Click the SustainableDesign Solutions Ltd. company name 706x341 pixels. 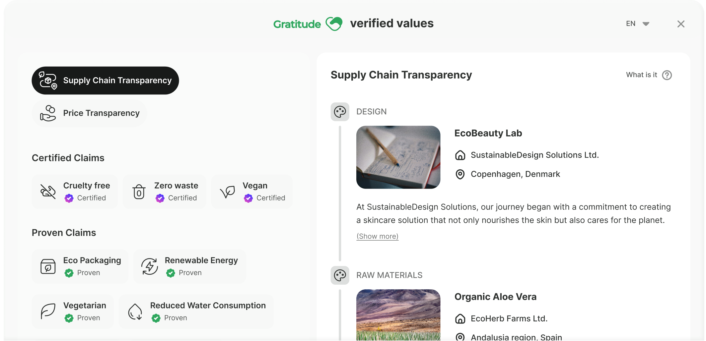[534, 155]
